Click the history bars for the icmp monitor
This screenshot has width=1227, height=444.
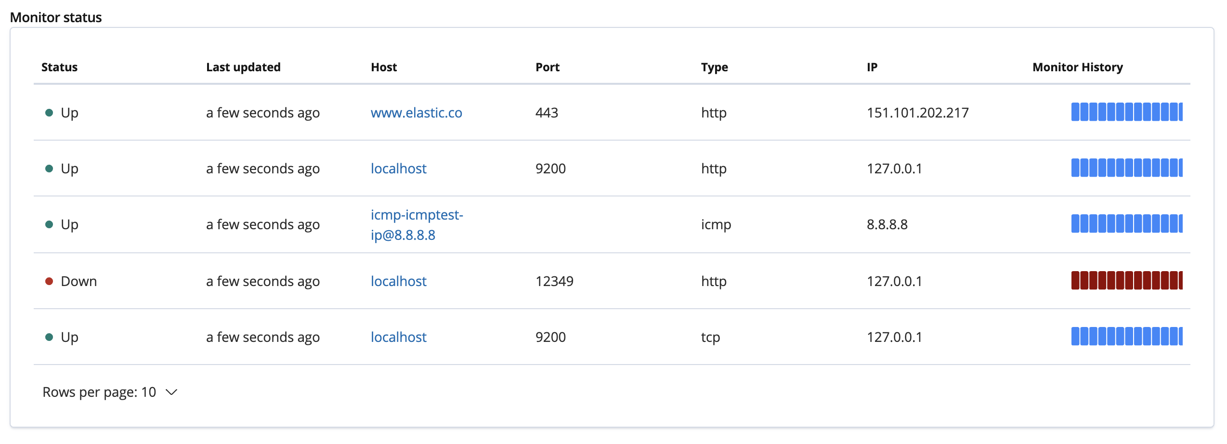pos(1126,223)
